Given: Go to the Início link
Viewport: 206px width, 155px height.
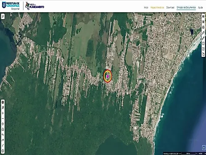Looking at the screenshot, I should 146,8.
